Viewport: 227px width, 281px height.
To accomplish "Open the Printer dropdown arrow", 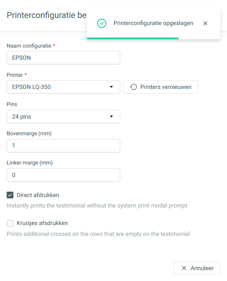I will tap(111, 87).
